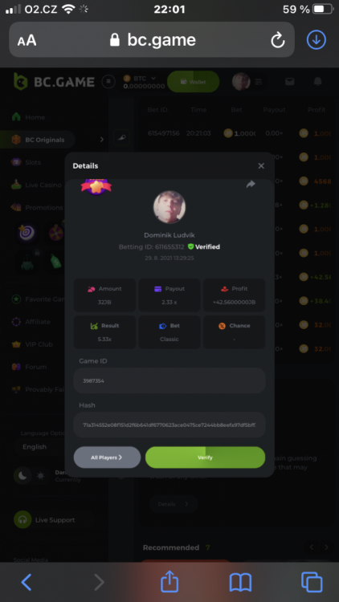Show open Safari tabs
339x602 pixels.
[312, 582]
